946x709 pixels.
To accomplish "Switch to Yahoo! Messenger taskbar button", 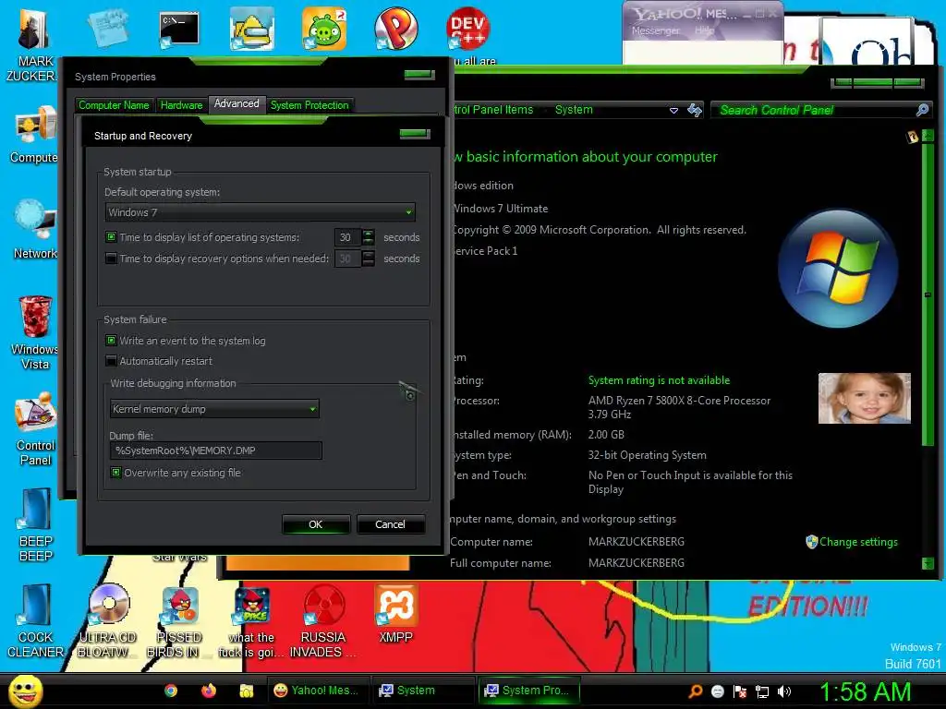I will click(316, 691).
